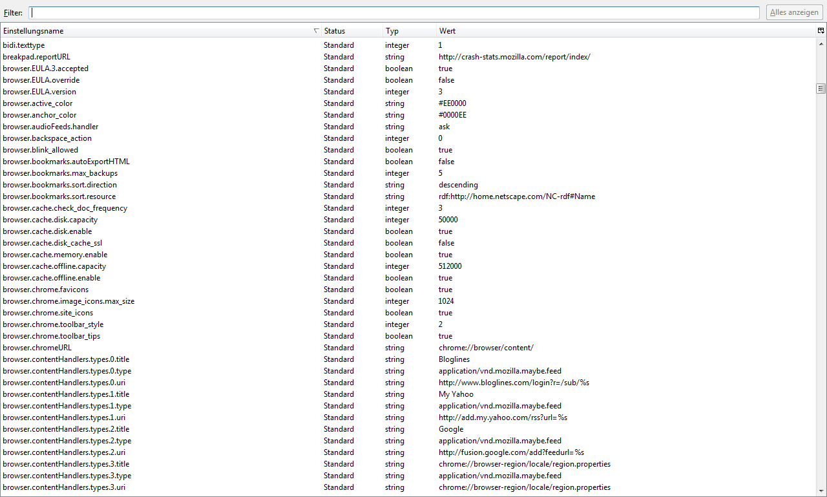827x497 pixels.
Task: Select browser.cache.offline.enable row
Action: coord(408,278)
